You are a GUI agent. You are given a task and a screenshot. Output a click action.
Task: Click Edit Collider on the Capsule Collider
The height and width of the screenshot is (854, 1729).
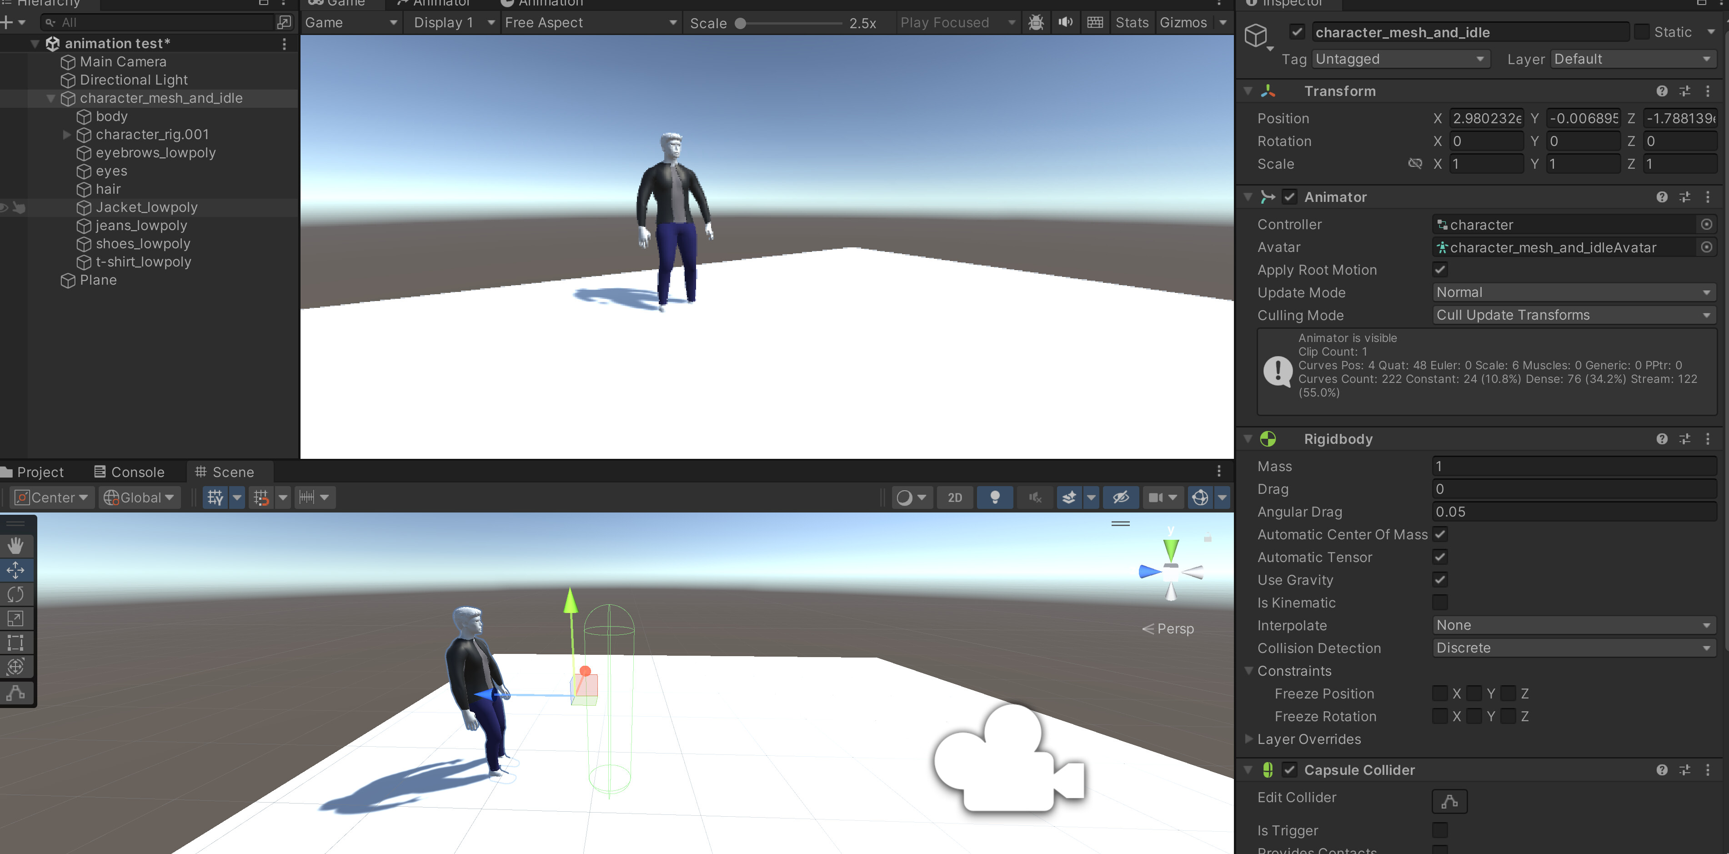pyautogui.click(x=1449, y=801)
